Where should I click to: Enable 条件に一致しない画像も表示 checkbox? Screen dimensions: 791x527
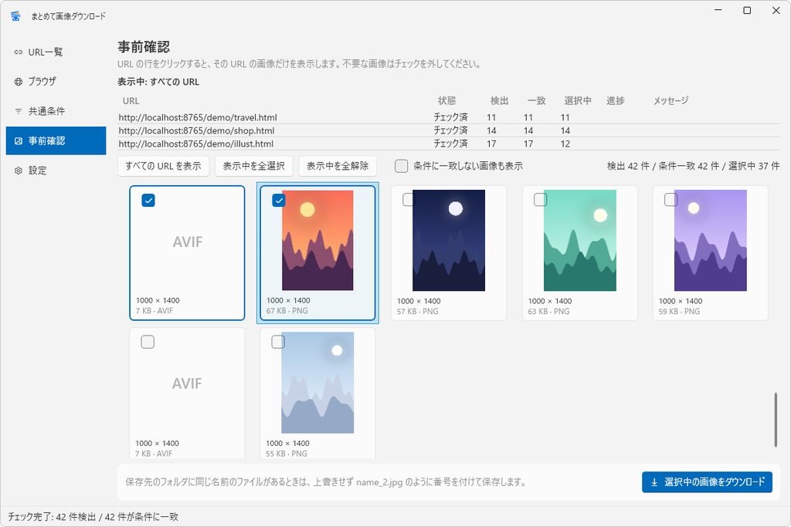pyautogui.click(x=402, y=166)
